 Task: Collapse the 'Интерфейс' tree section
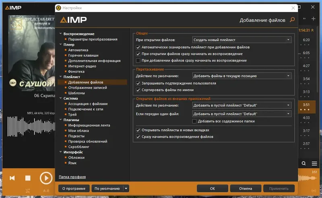(x=61, y=152)
